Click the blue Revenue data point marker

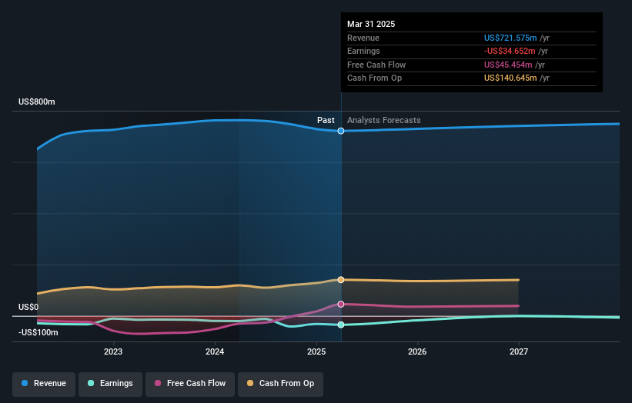pos(341,131)
